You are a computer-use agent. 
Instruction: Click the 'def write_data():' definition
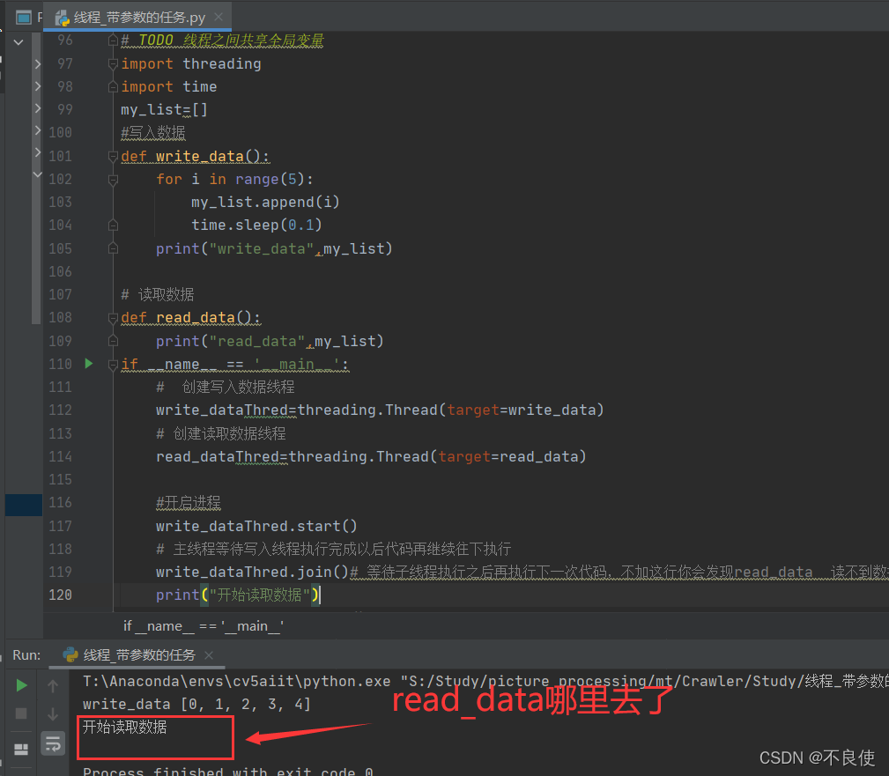pyautogui.click(x=195, y=156)
